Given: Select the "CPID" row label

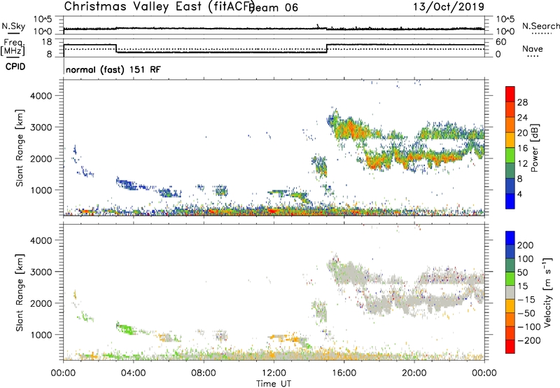Looking at the screenshot, I should point(15,67).
